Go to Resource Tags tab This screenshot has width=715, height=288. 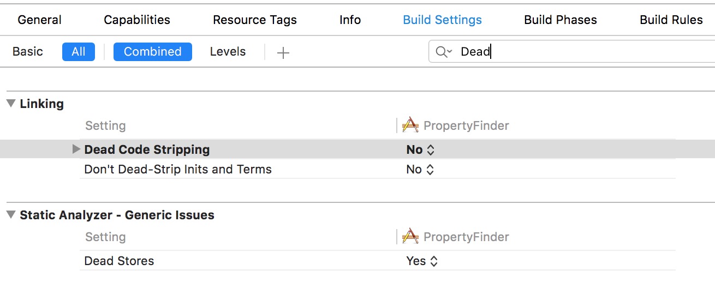(255, 20)
